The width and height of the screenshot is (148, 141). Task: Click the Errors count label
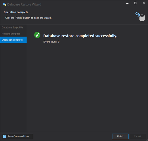tap(51, 42)
